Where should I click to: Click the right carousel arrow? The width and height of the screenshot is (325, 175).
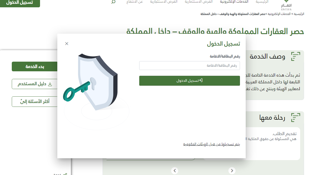[232, 171]
